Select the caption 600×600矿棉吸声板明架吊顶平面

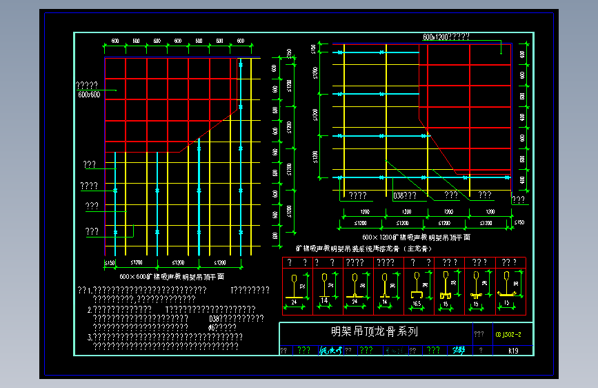pos(172,276)
